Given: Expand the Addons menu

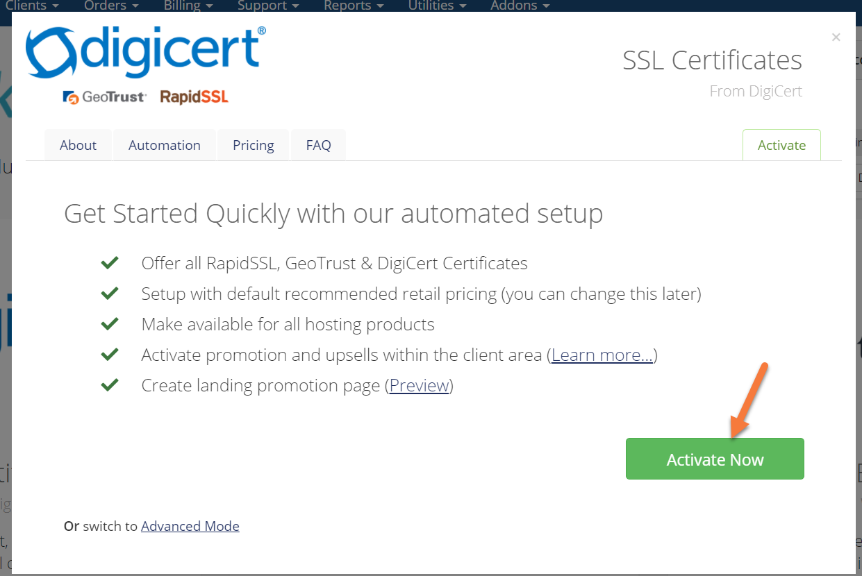Looking at the screenshot, I should tap(520, 6).
